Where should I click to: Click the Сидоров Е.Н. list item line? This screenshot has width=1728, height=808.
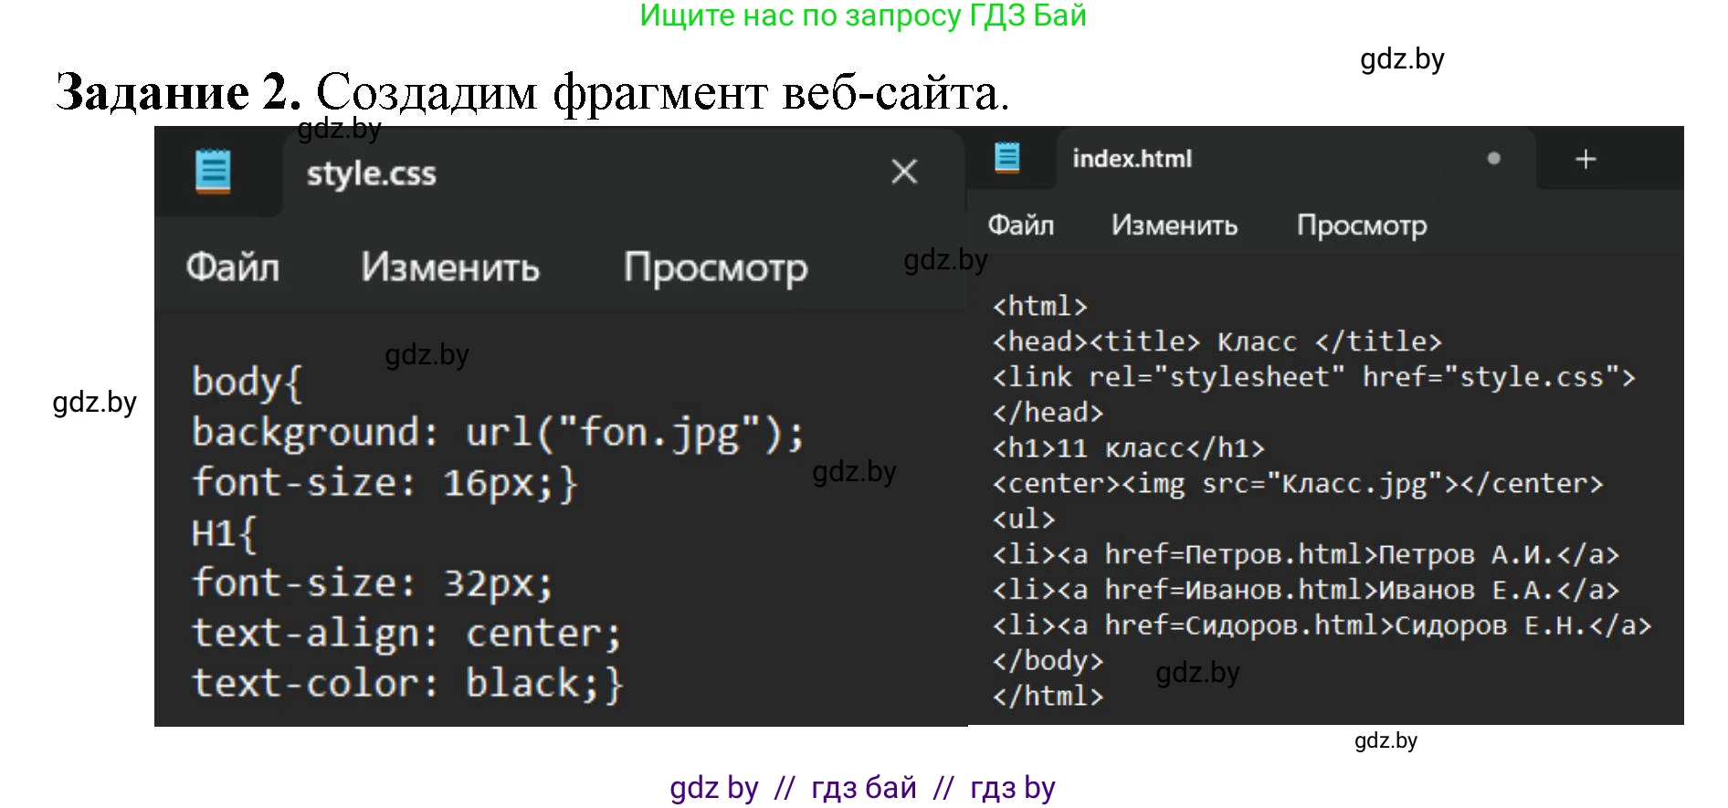(1322, 625)
